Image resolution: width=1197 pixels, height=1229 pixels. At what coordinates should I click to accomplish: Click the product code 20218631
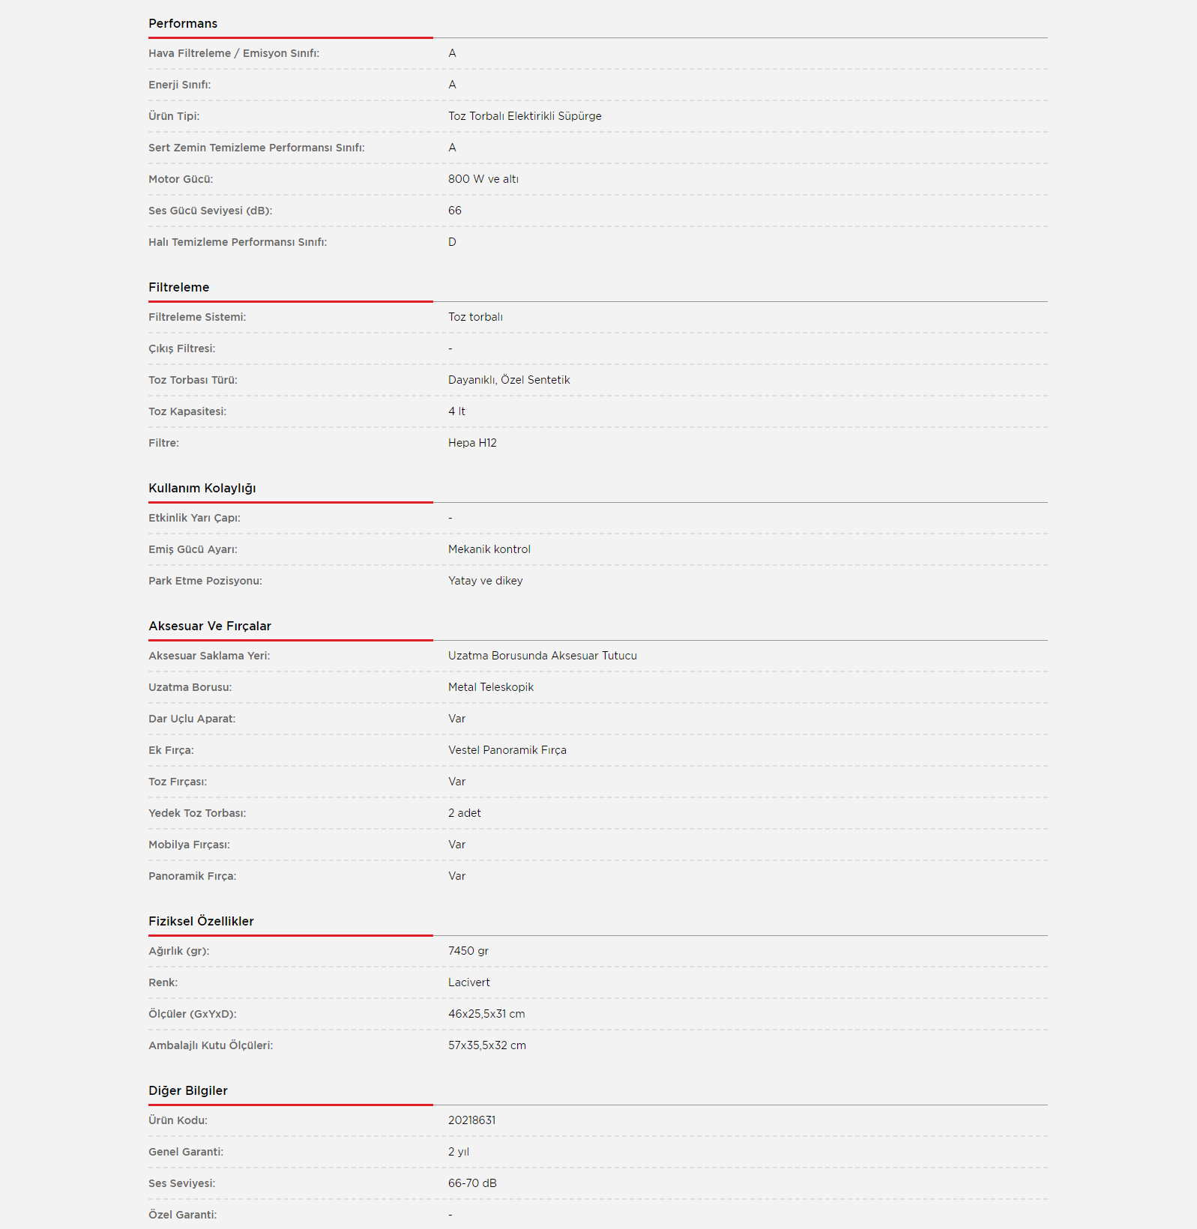pos(471,1120)
